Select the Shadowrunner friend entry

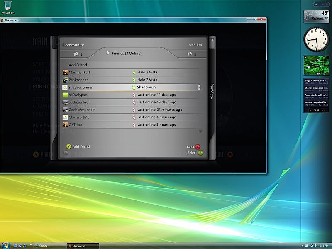point(81,88)
